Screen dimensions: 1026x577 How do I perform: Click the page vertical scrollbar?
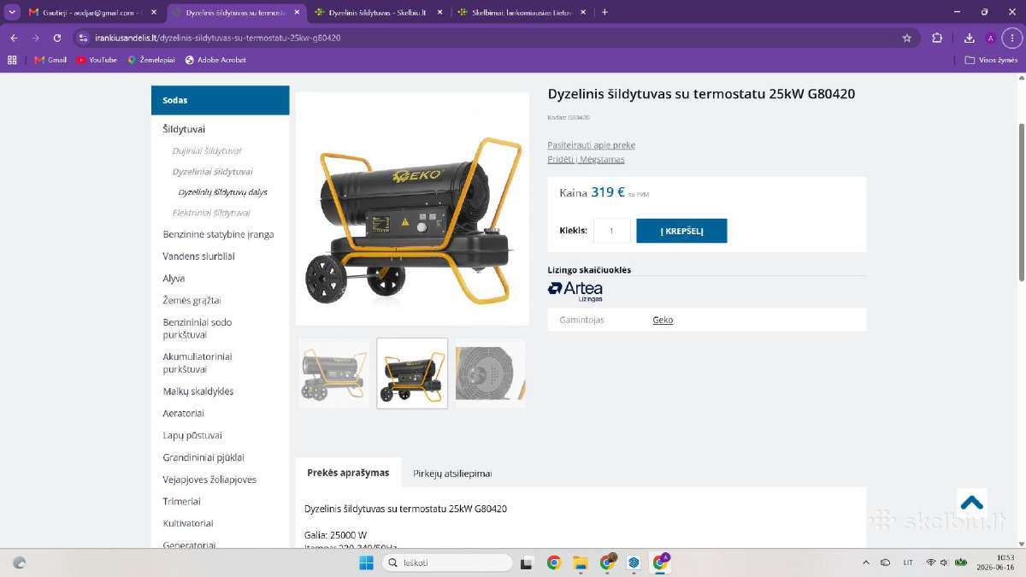[1021, 201]
